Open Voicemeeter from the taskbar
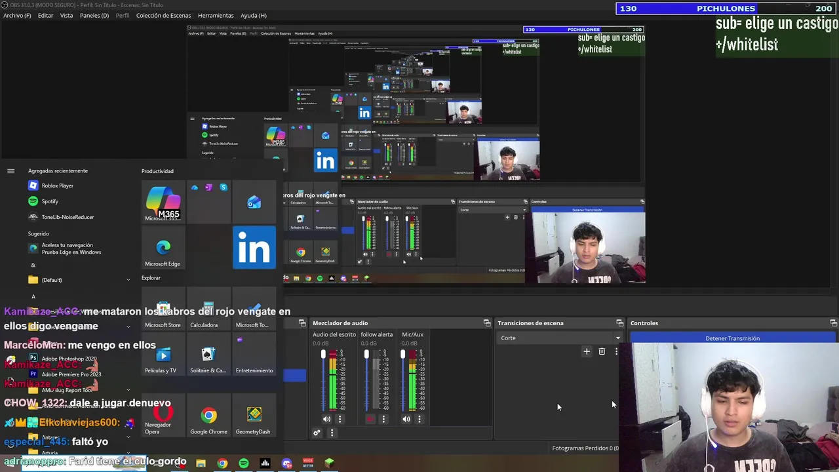This screenshot has width=839, height=472. [308, 463]
